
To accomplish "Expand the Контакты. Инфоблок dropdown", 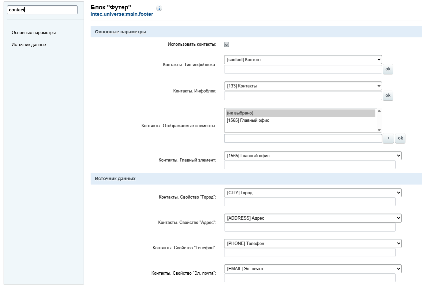I will pos(303,86).
